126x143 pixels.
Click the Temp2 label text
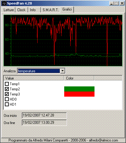coord(15,89)
